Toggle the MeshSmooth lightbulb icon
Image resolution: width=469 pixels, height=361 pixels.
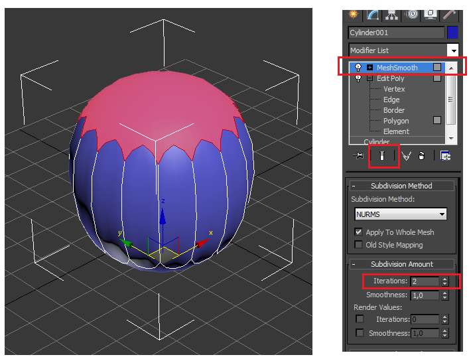(x=358, y=67)
